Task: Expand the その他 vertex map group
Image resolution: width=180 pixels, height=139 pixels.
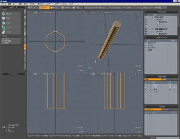Action: (x=145, y=50)
